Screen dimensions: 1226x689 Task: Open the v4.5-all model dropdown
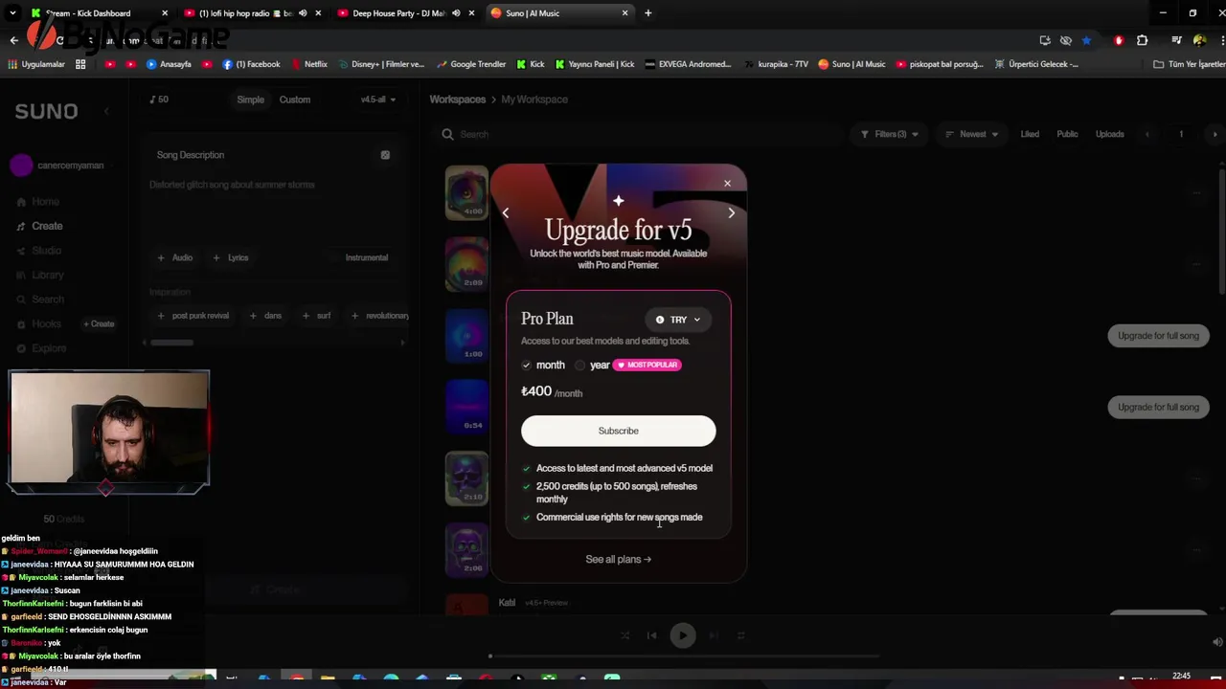click(378, 100)
